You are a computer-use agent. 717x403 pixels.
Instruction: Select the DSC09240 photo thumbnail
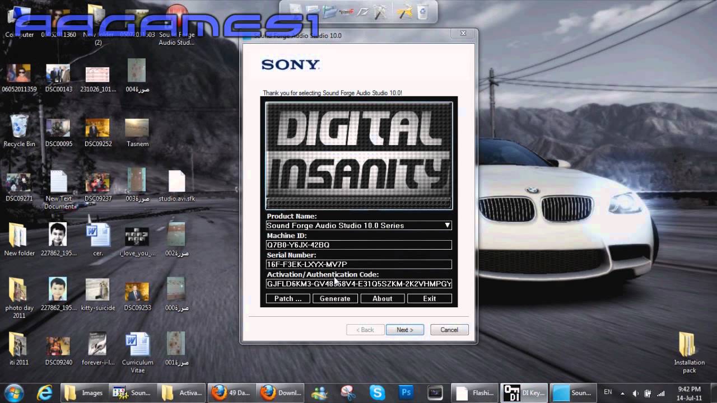[59, 349]
